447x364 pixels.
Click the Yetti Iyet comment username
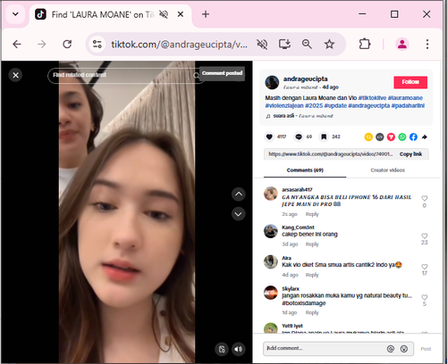point(292,326)
